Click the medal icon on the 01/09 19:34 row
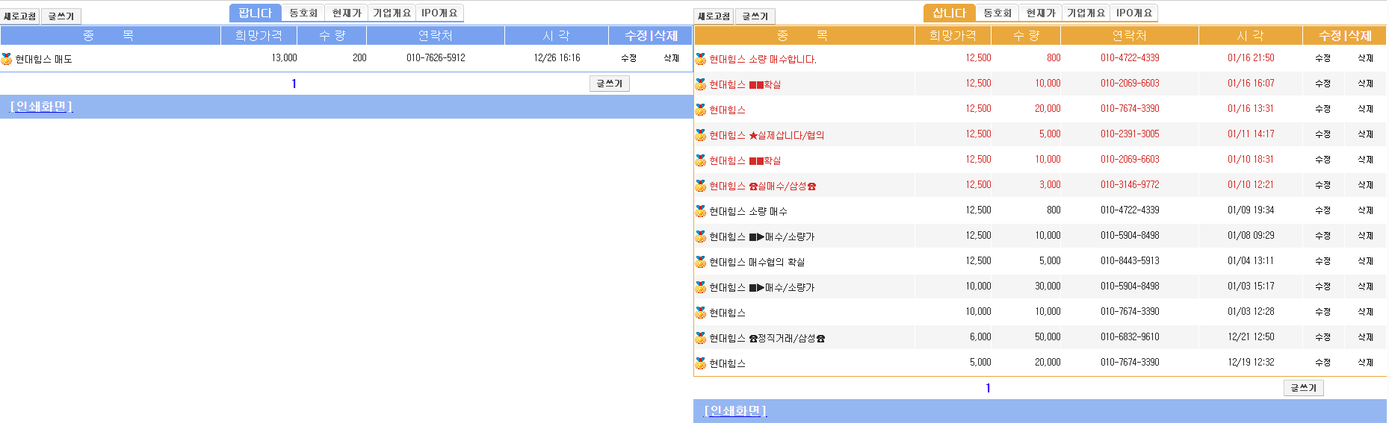 [x=700, y=211]
